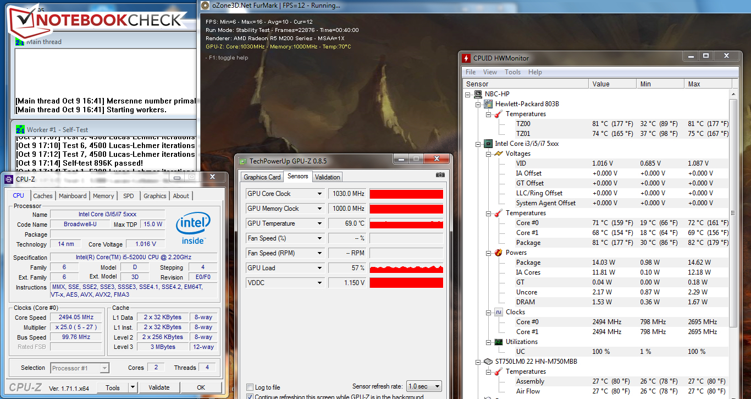
Task: Open the HWMonitor View menu
Action: [x=490, y=72]
